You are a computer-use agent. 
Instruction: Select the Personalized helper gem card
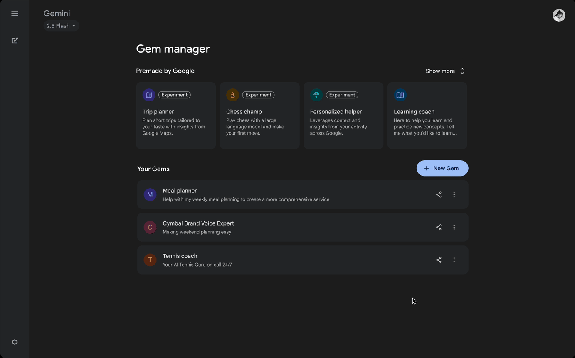[343, 115]
